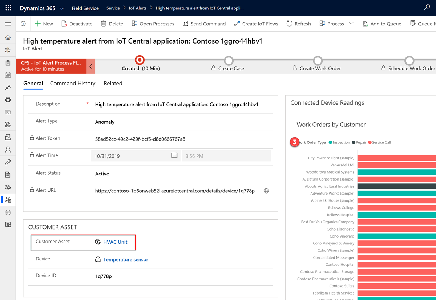
Task: Click the Alert URL text
Action: [x=175, y=191]
